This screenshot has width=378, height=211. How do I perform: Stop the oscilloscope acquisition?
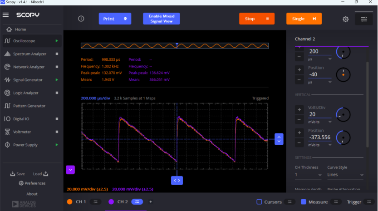pyautogui.click(x=257, y=19)
